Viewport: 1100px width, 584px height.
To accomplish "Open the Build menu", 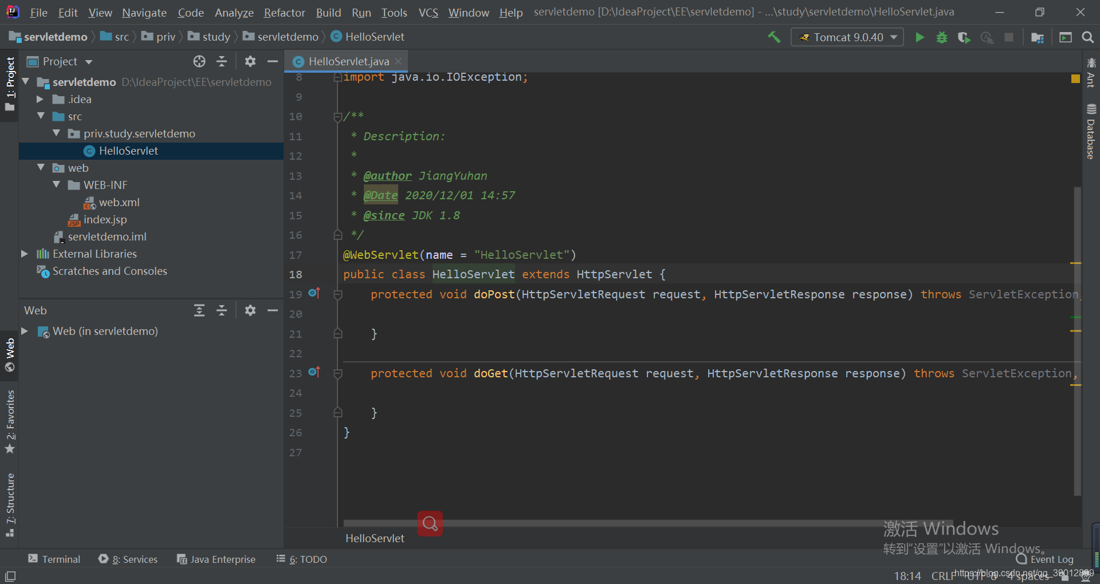I will [328, 13].
